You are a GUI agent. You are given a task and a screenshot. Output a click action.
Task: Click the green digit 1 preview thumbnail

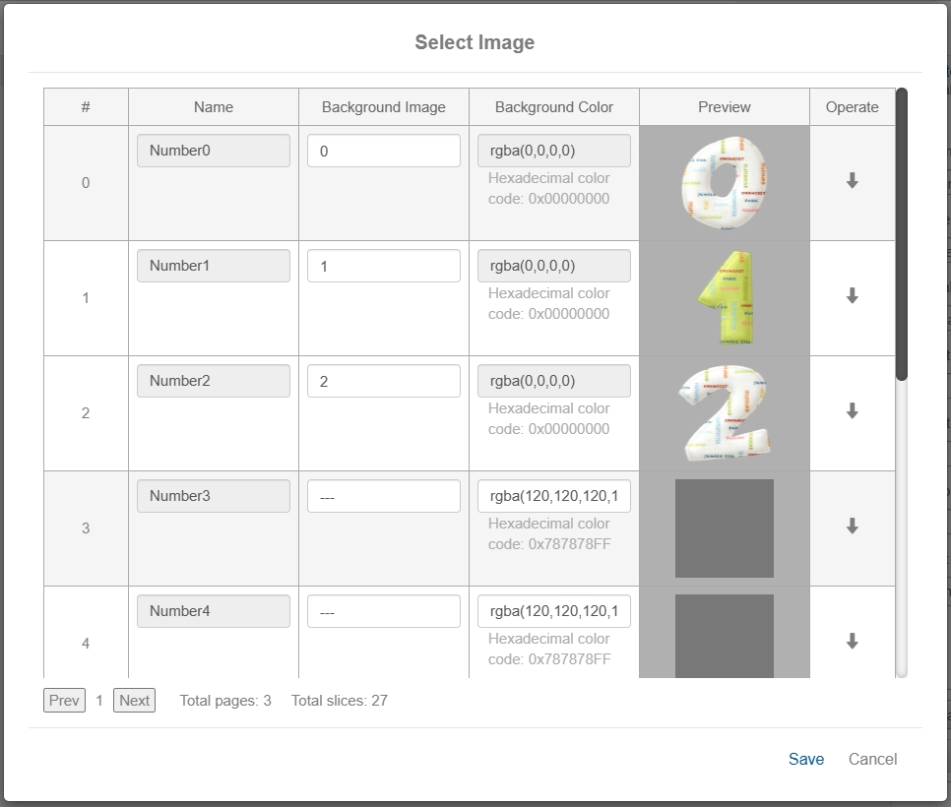[x=725, y=297]
